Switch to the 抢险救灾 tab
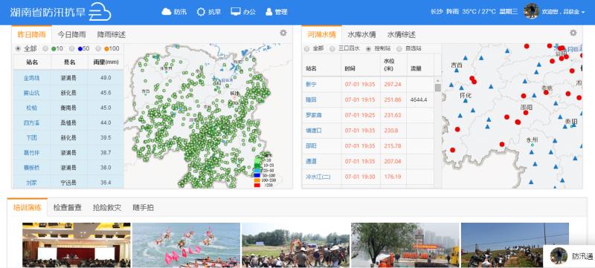Screen dimensions: 595x268 click(x=107, y=207)
